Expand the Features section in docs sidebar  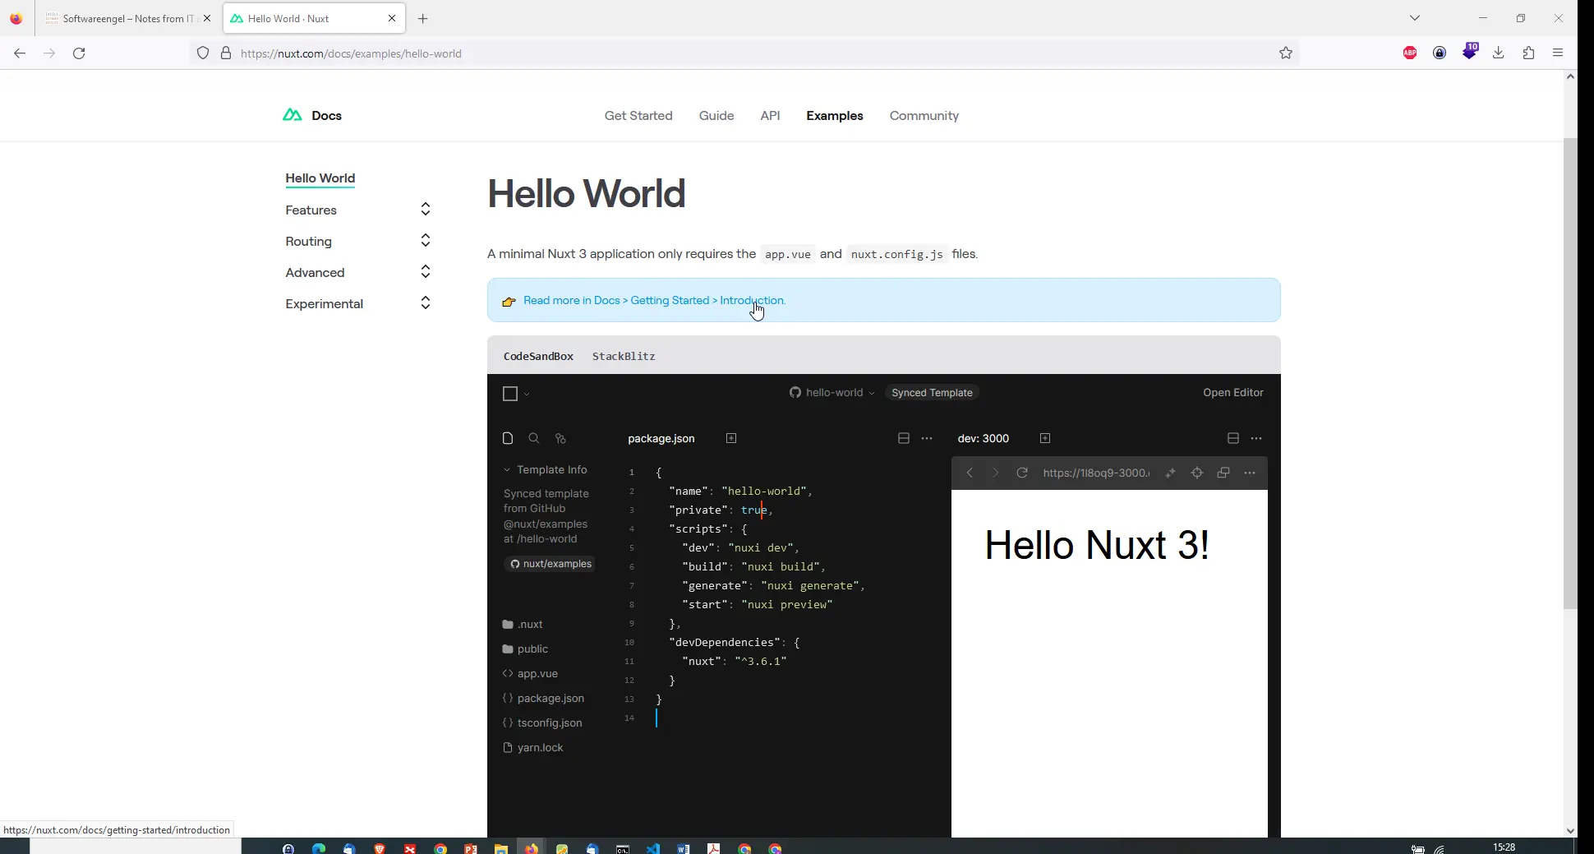tap(425, 210)
